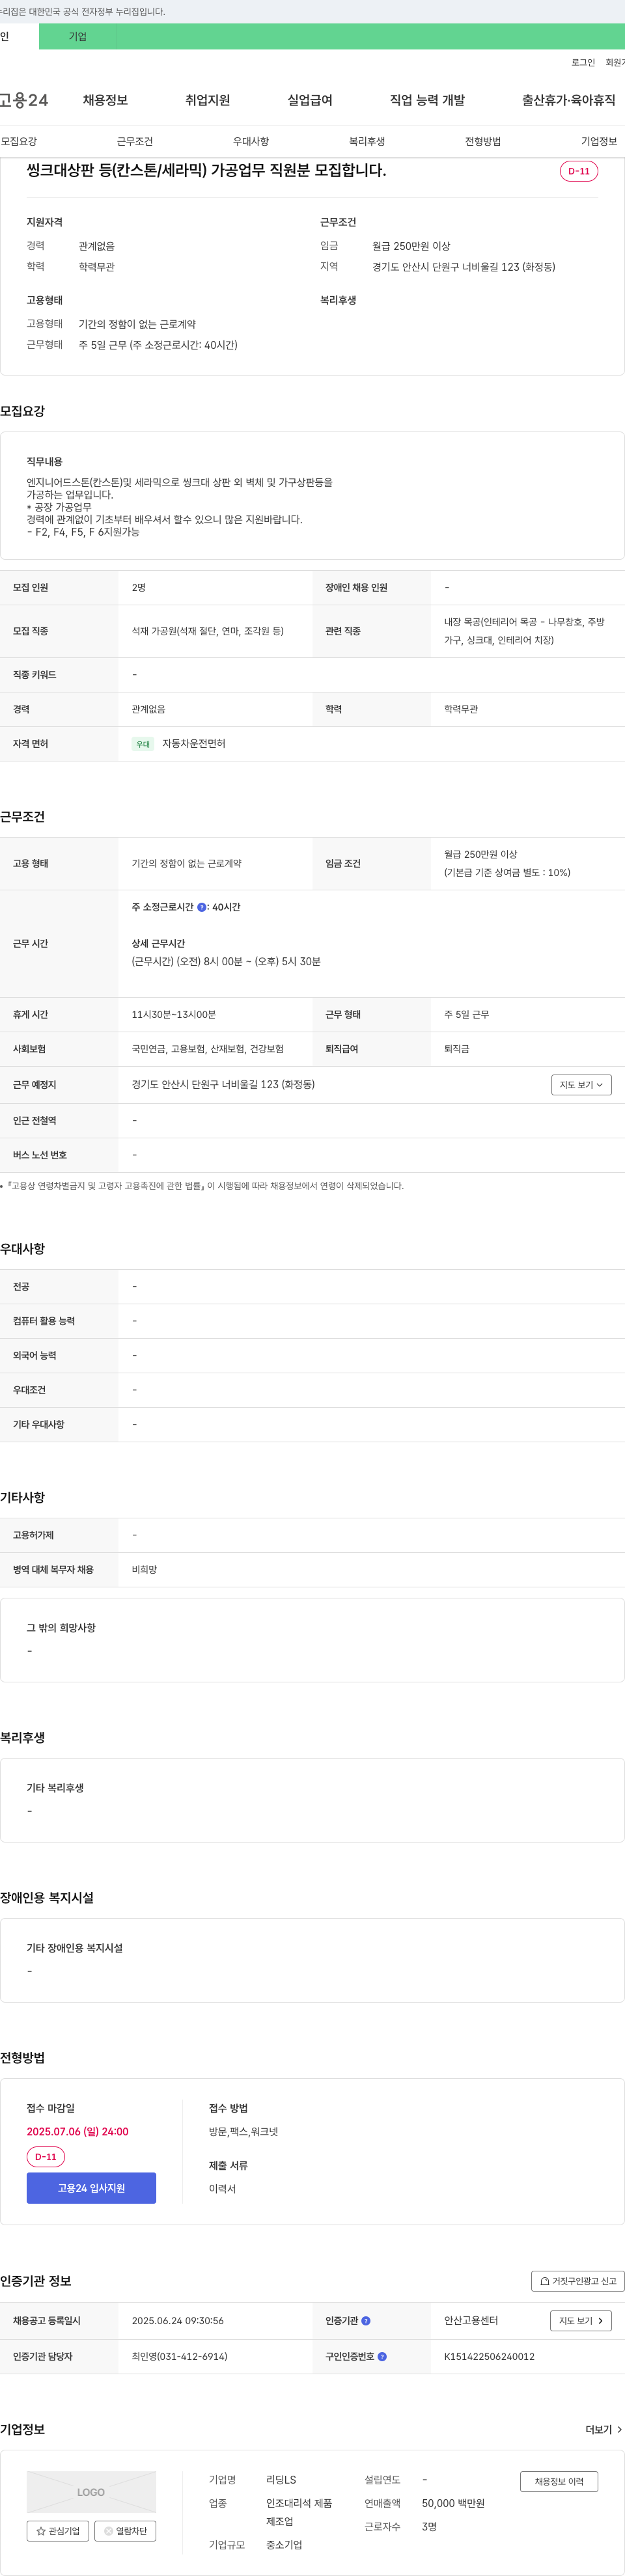The width and height of the screenshot is (625, 2576).
Task: Click the registration date 2025.06.24 09:30:56
Action: [x=178, y=2320]
